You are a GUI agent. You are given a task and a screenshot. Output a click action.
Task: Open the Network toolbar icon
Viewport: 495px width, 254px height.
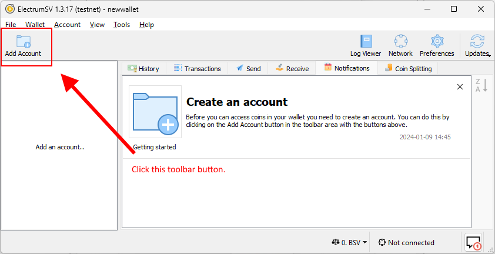[x=400, y=46]
